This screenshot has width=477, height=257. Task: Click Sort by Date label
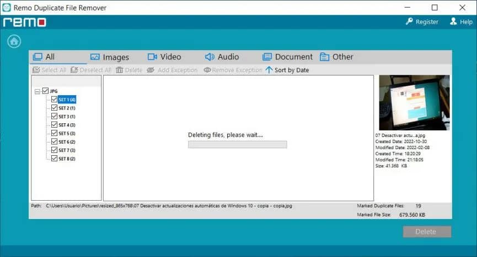pyautogui.click(x=292, y=70)
